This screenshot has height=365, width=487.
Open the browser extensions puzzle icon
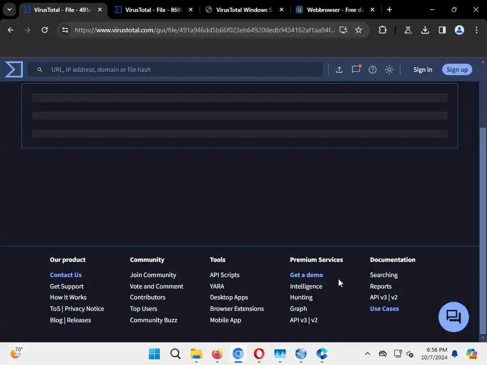click(383, 30)
